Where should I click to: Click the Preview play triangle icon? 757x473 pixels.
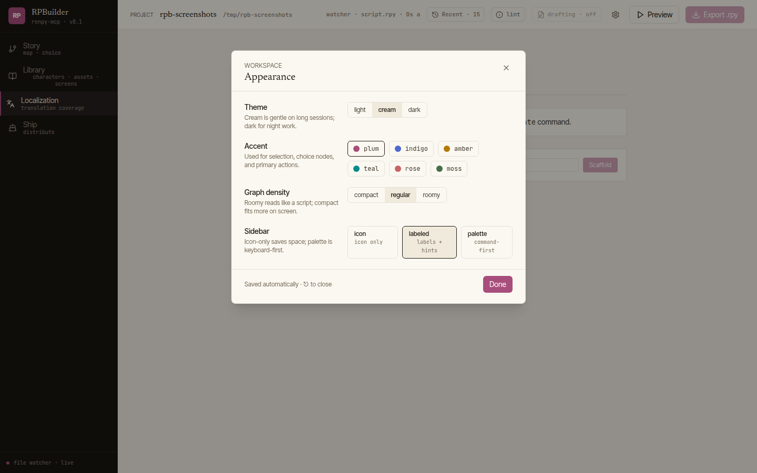(640, 15)
